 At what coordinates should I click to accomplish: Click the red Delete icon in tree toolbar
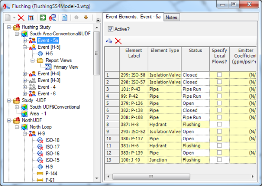tap(21, 18)
